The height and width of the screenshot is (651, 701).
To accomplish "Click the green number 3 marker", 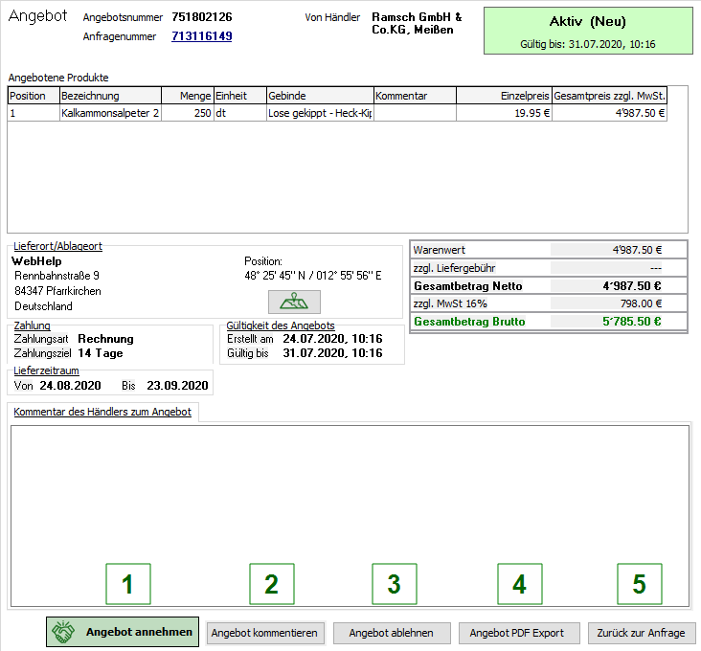I will click(395, 583).
